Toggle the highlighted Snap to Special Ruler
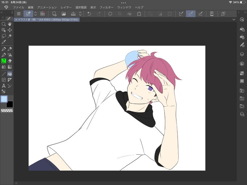 [191, 14]
